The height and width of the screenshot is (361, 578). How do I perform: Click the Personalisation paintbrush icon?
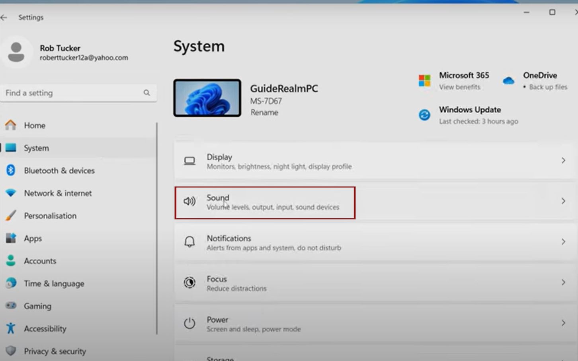pos(11,215)
